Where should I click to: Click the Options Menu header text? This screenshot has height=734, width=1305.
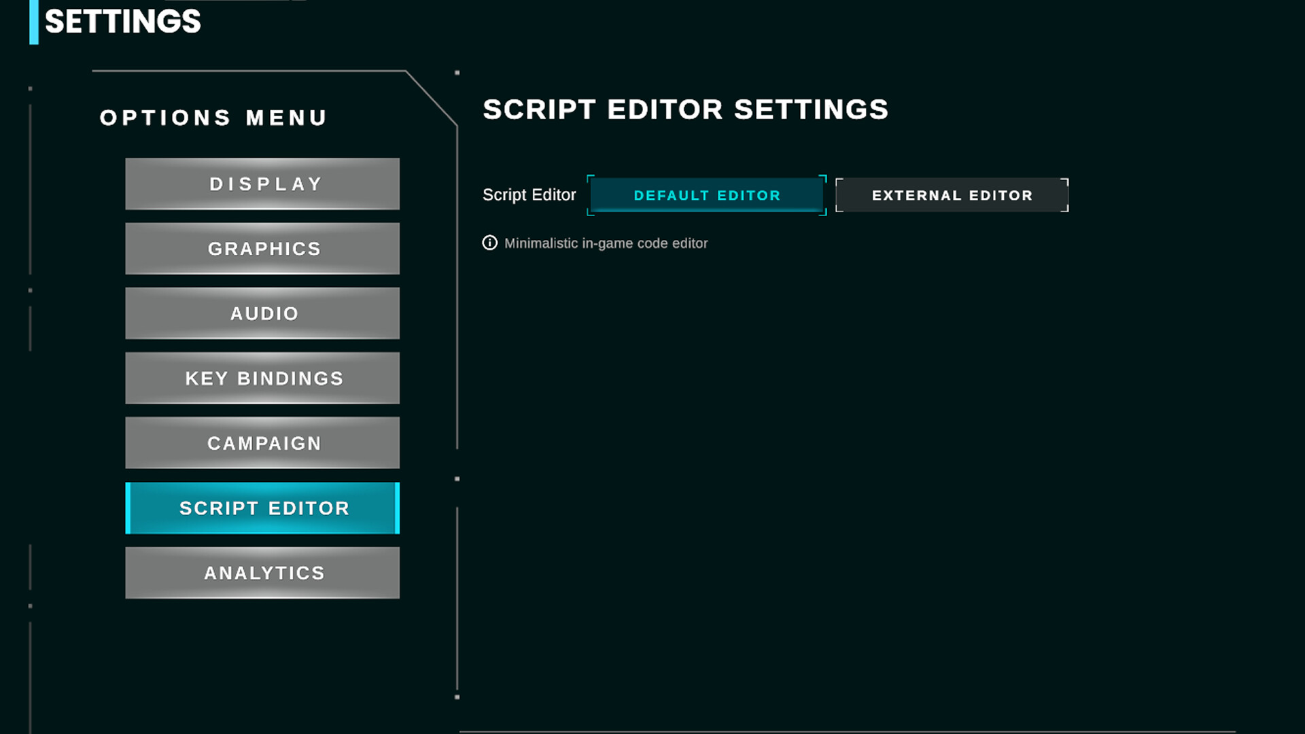point(213,117)
